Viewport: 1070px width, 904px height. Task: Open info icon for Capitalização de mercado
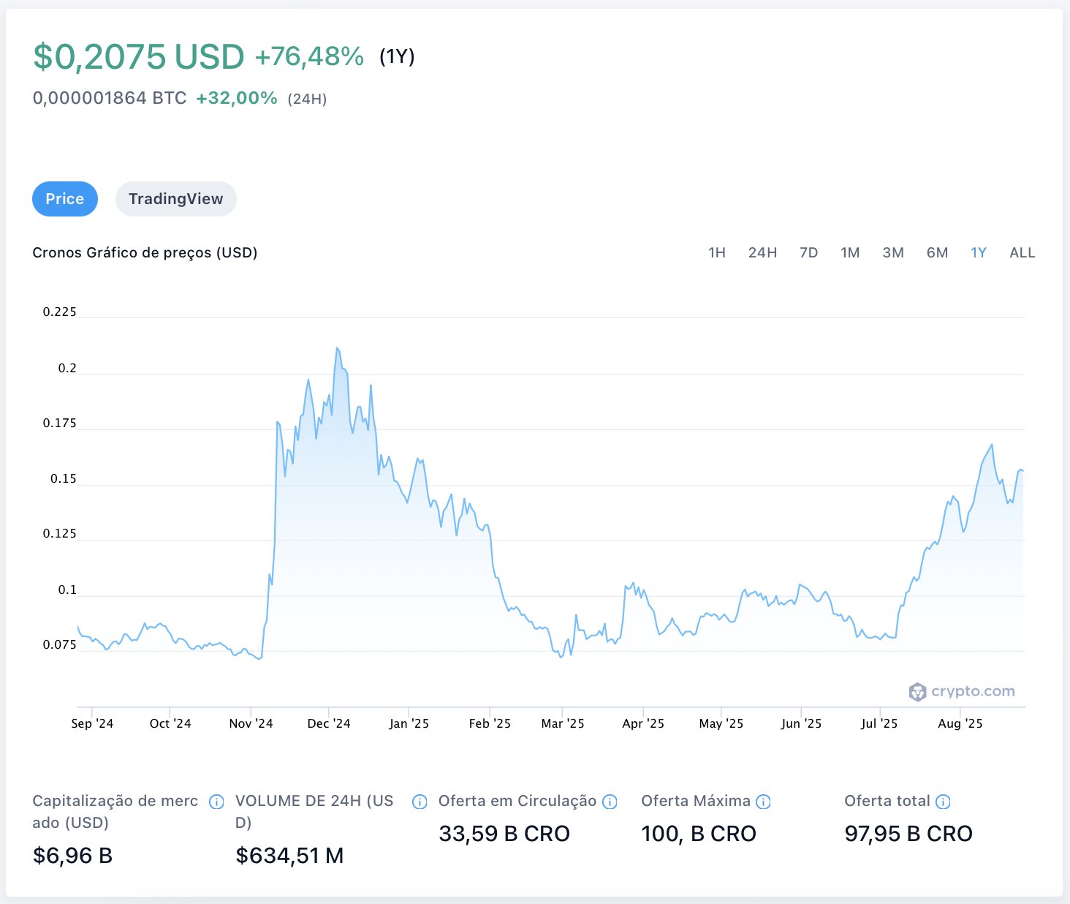click(x=216, y=802)
